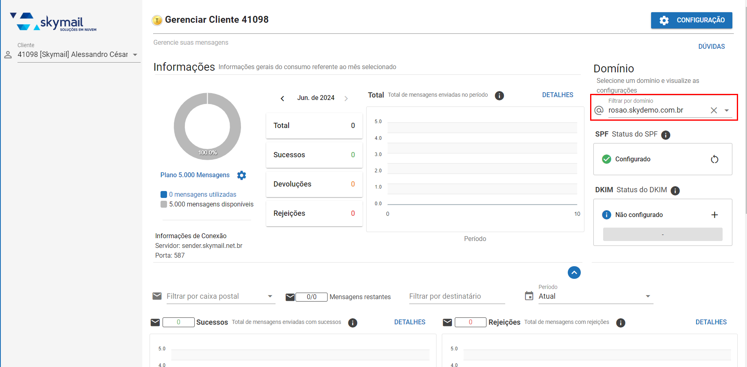747x367 pixels.
Task: Click the green SPF Configurado check icon
Action: click(x=606, y=159)
